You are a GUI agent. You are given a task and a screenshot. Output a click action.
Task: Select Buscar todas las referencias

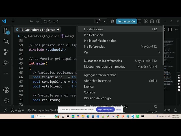pos(120,61)
